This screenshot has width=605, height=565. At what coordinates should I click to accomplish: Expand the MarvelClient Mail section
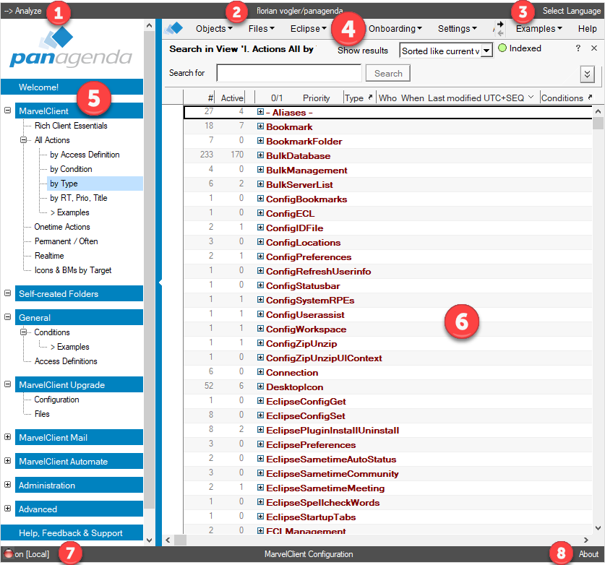coord(8,437)
